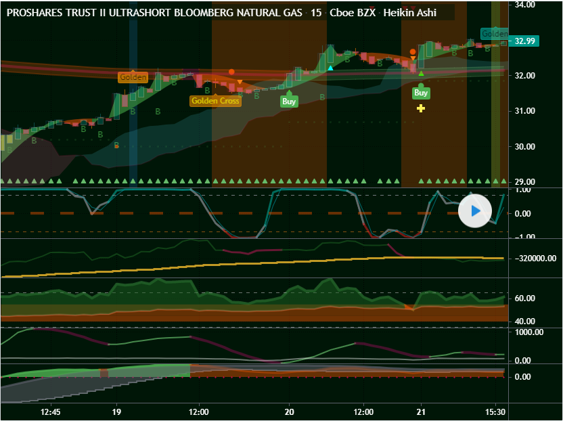Screen dimensions: 563x421
Task: Click the Cboe BZX exchange label
Action: pyautogui.click(x=353, y=13)
